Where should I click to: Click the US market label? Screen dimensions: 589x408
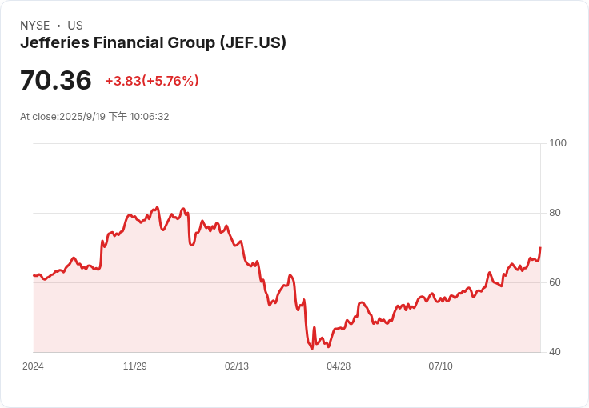[75, 26]
